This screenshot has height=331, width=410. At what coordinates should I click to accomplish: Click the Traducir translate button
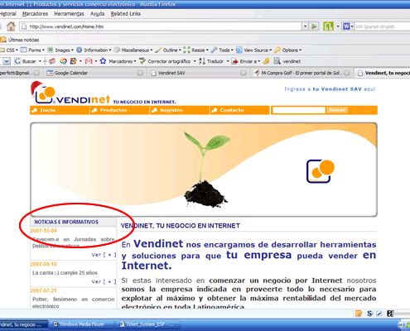point(211,61)
